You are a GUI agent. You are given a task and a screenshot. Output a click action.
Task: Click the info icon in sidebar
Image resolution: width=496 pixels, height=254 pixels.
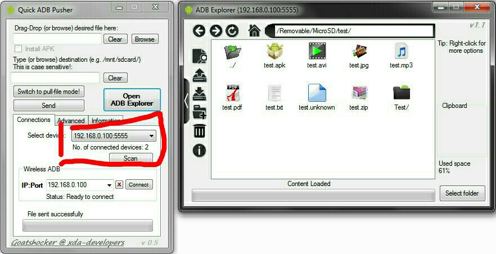coord(199,151)
